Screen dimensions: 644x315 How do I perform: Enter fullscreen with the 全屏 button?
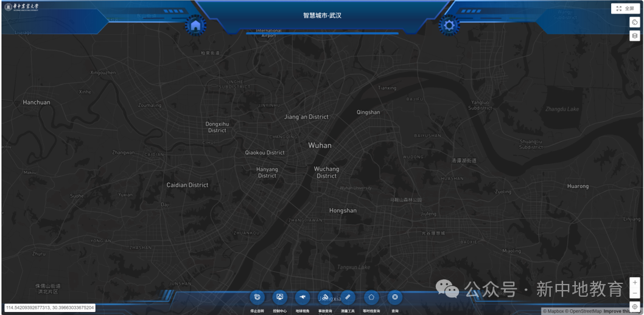click(x=625, y=9)
